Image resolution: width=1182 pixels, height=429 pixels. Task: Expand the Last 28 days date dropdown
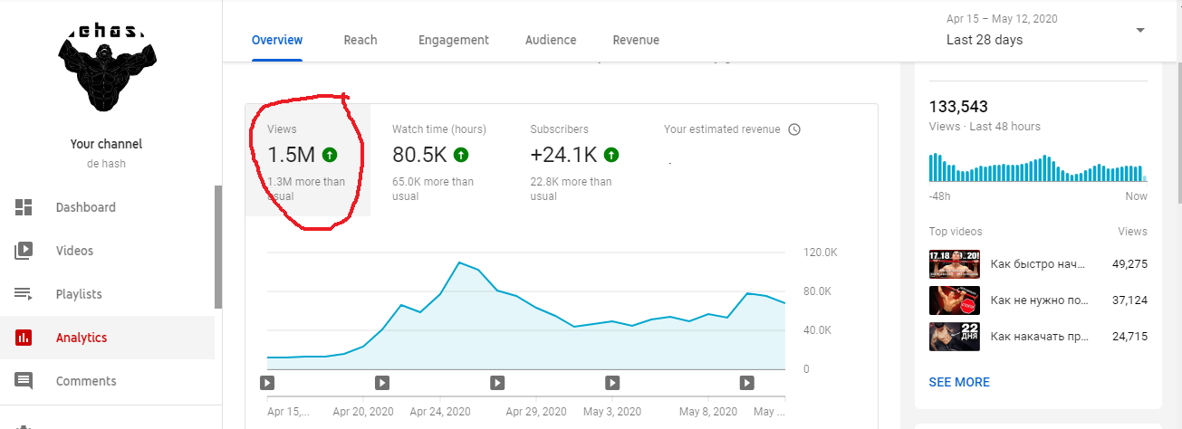coord(1139,30)
